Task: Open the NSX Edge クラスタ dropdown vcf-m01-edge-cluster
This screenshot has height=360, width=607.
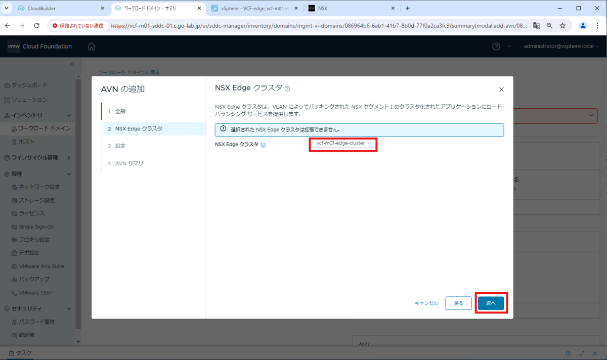Action: pos(343,144)
